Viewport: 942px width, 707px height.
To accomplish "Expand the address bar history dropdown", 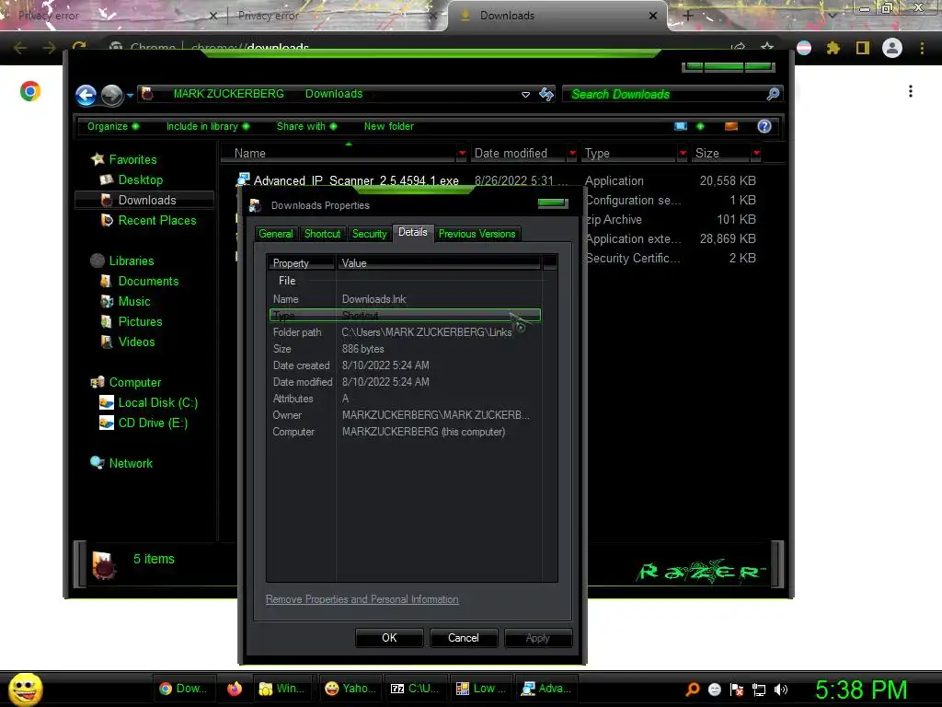I will pos(525,95).
